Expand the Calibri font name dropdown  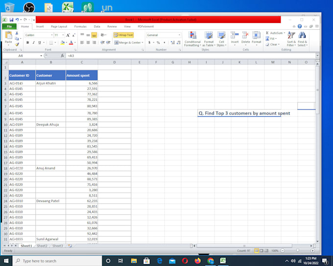pyautogui.click(x=51, y=35)
